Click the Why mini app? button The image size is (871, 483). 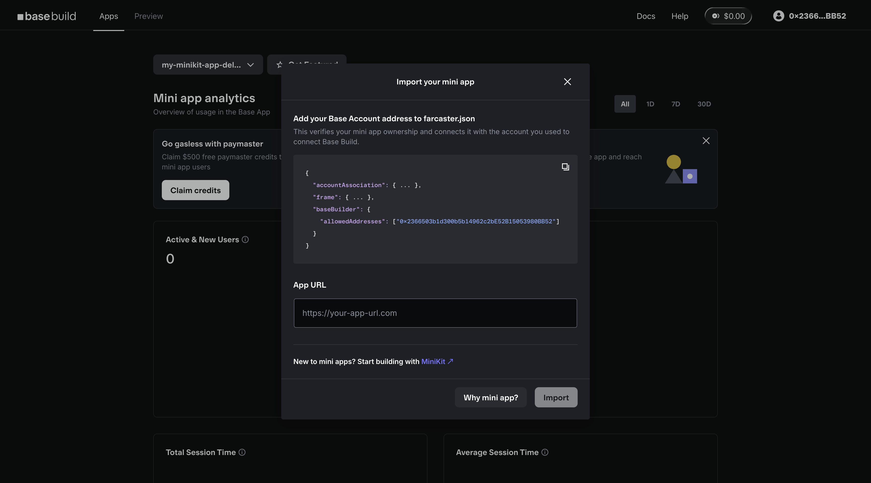point(491,398)
